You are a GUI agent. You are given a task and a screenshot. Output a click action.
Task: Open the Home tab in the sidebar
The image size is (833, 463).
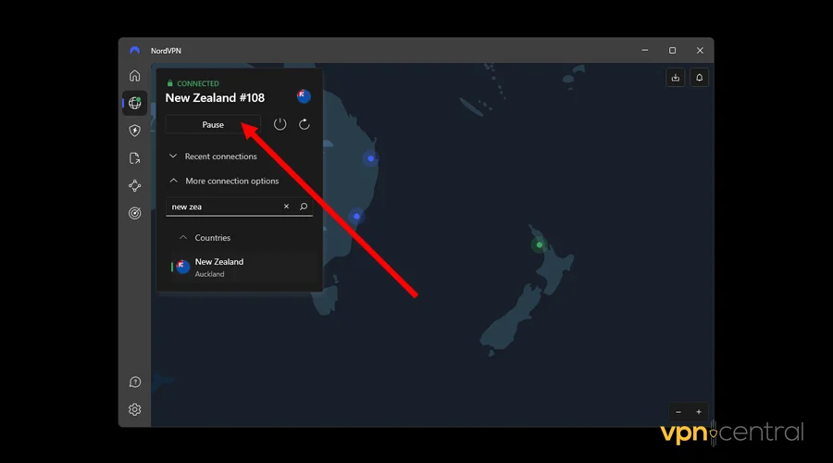[x=135, y=76]
